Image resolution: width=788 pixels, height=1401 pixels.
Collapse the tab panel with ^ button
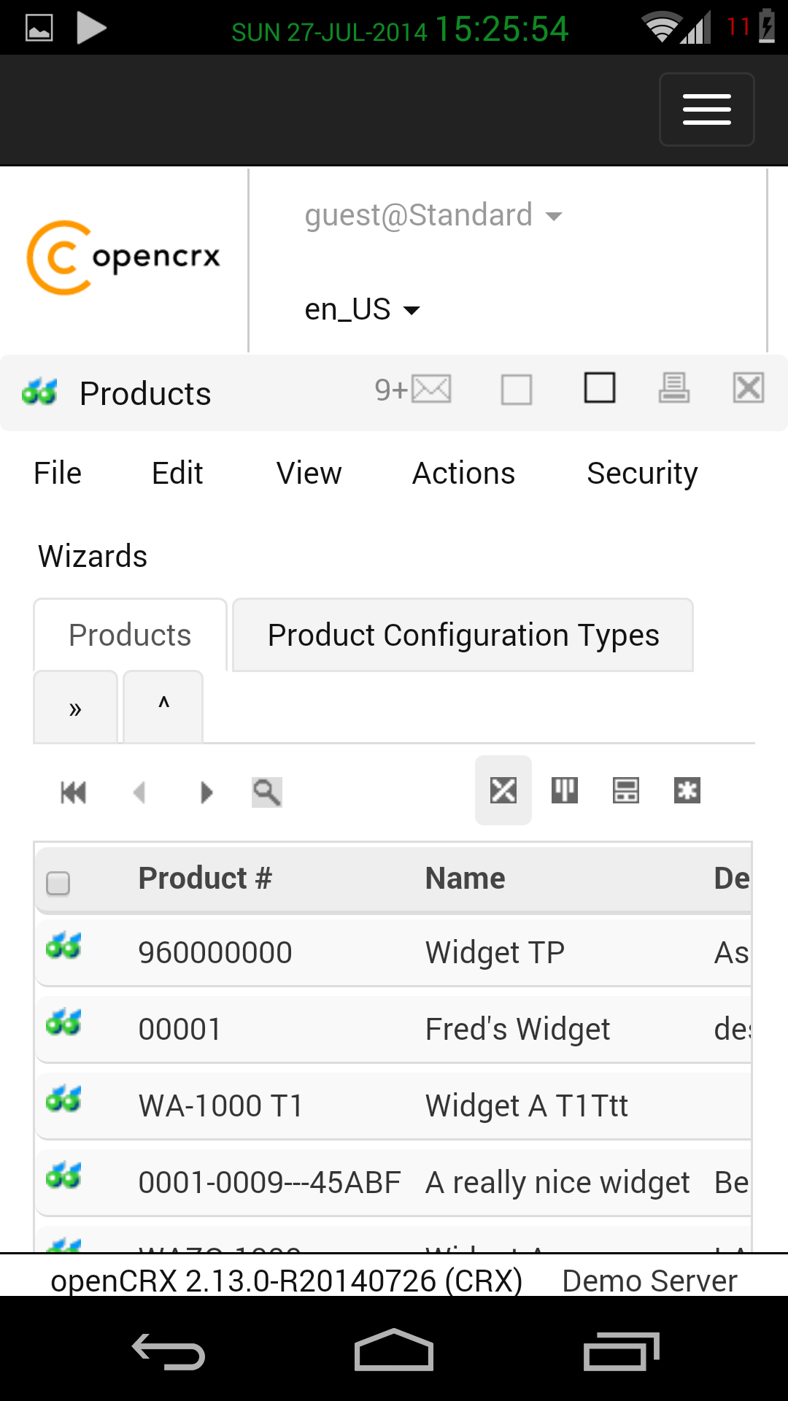point(163,706)
